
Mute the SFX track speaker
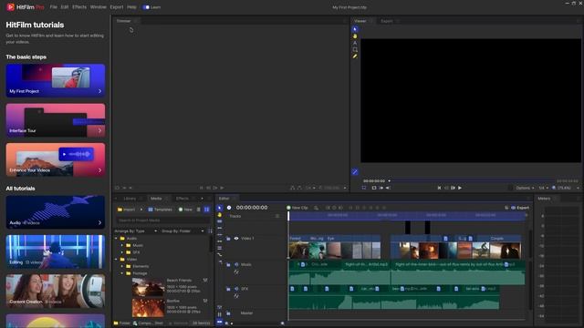point(236,289)
